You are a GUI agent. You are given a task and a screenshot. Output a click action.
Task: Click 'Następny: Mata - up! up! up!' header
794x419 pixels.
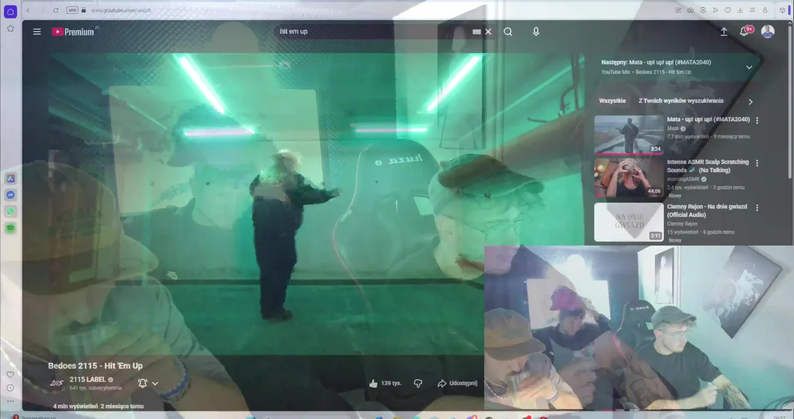click(x=656, y=62)
